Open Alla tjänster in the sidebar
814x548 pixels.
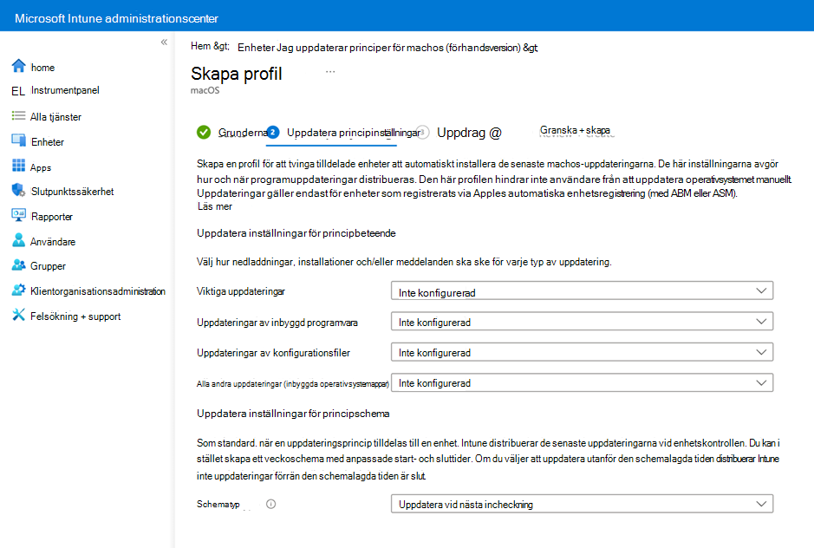coord(55,117)
